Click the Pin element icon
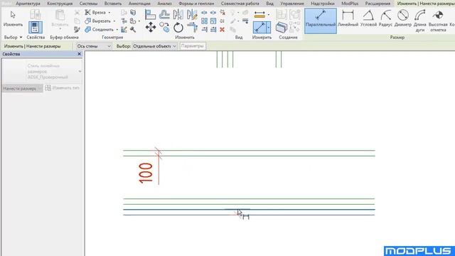The width and height of the screenshot is (455, 256). (x=222, y=21)
